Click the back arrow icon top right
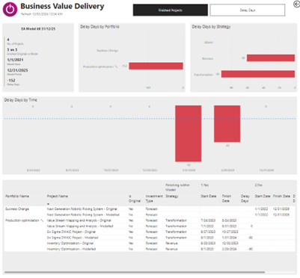Screen dimensions: 300x278 click(x=296, y=4)
